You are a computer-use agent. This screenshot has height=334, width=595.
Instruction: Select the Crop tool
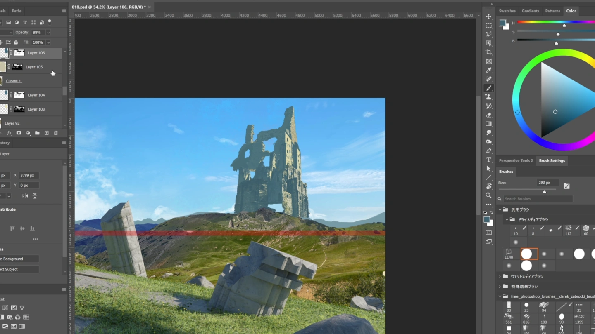click(x=489, y=52)
